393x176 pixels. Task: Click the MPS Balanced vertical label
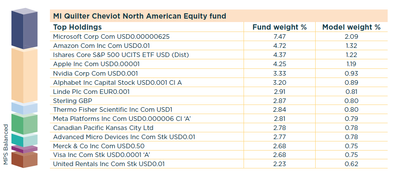pos(6,144)
